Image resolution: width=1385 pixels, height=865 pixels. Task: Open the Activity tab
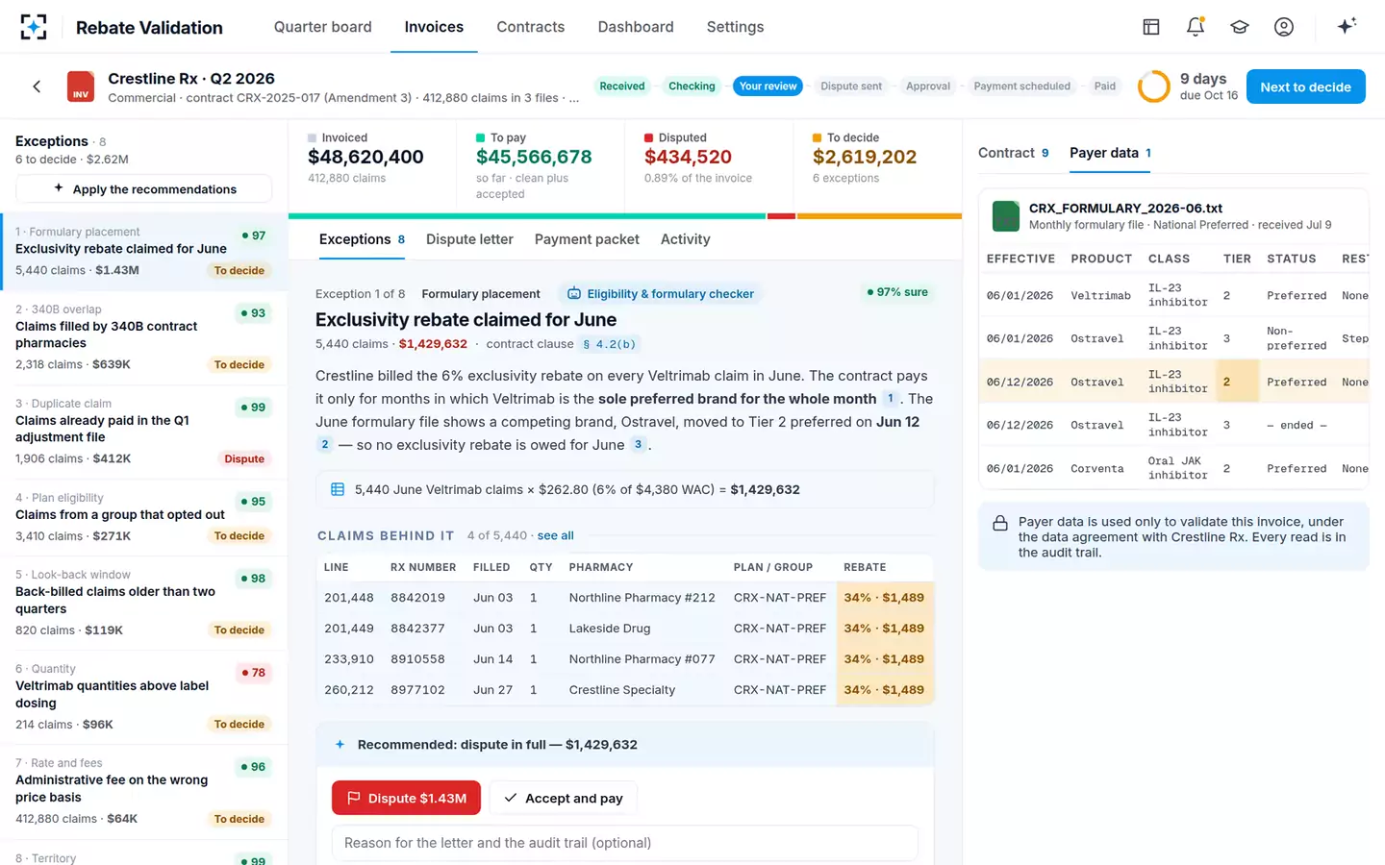pyautogui.click(x=686, y=239)
